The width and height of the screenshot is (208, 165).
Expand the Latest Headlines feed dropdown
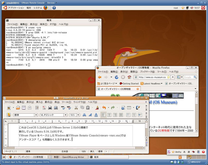(x=151, y=84)
